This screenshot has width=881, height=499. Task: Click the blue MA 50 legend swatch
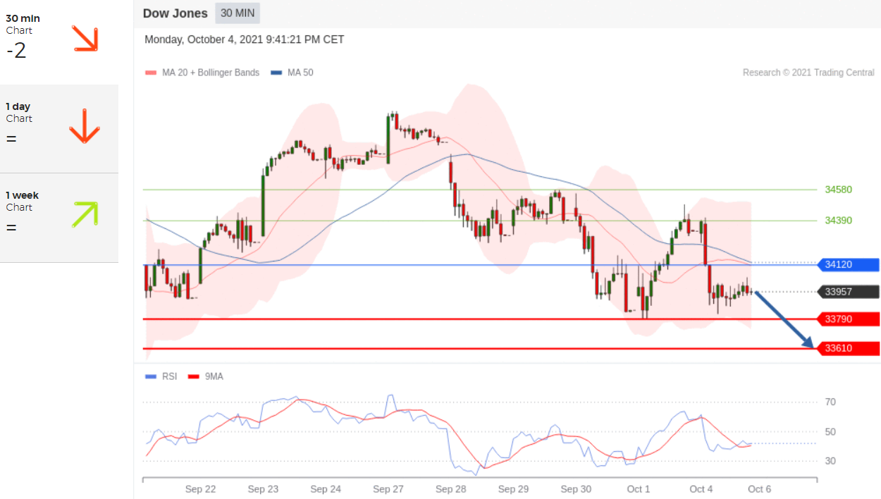[x=277, y=73]
